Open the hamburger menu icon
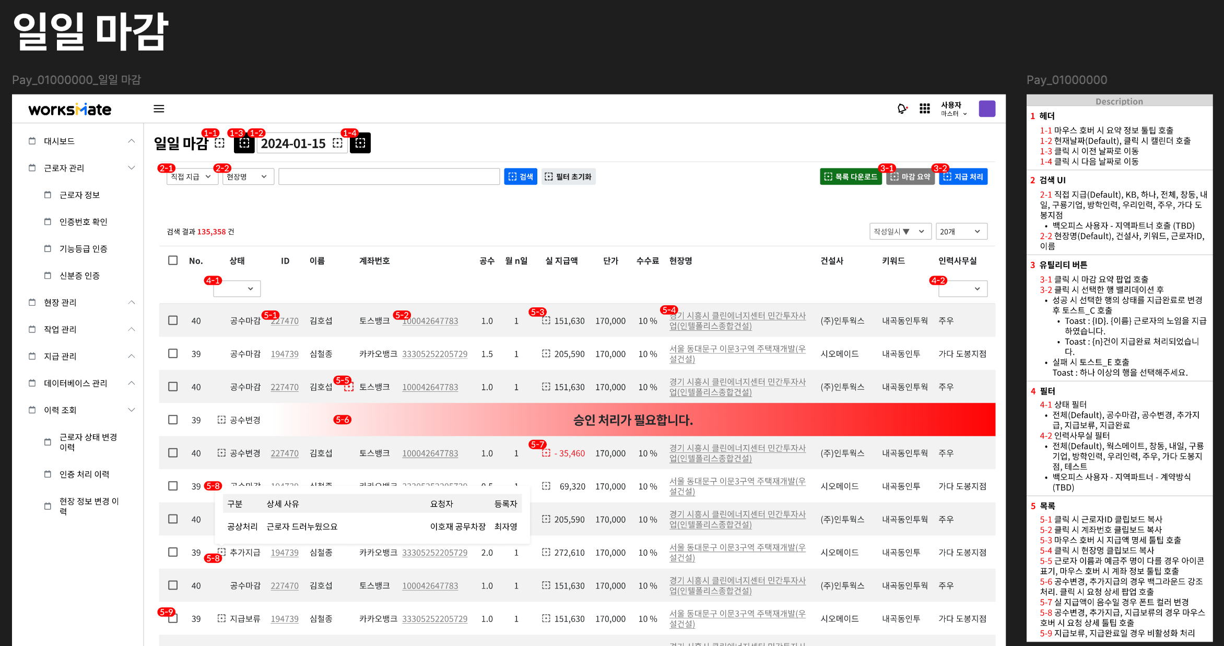Viewport: 1224px width, 646px height. coord(159,109)
